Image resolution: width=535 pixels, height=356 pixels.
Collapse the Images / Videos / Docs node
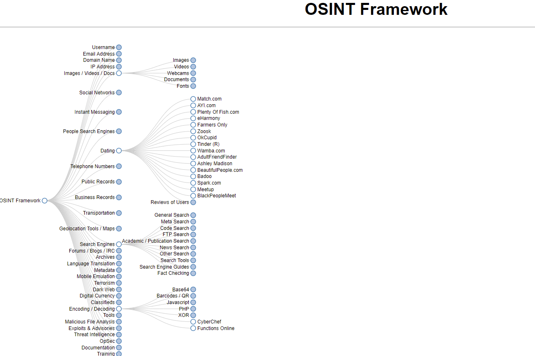119,73
